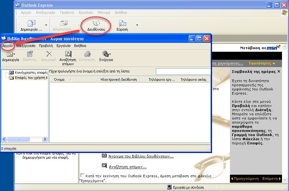Open Προβολή menu in Outlook Express window

click(67, 12)
